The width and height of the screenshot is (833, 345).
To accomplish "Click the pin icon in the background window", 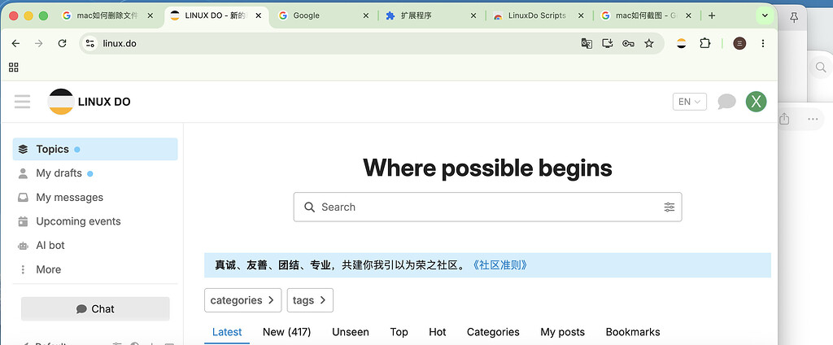I will [794, 17].
